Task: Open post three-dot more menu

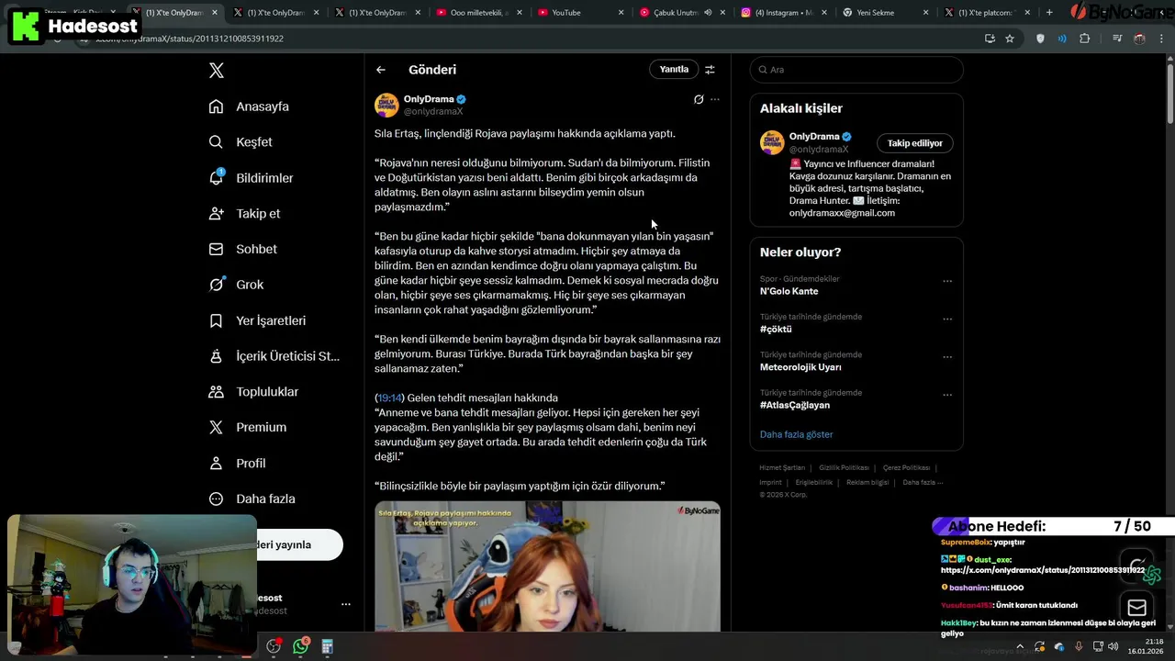Action: coord(715,99)
